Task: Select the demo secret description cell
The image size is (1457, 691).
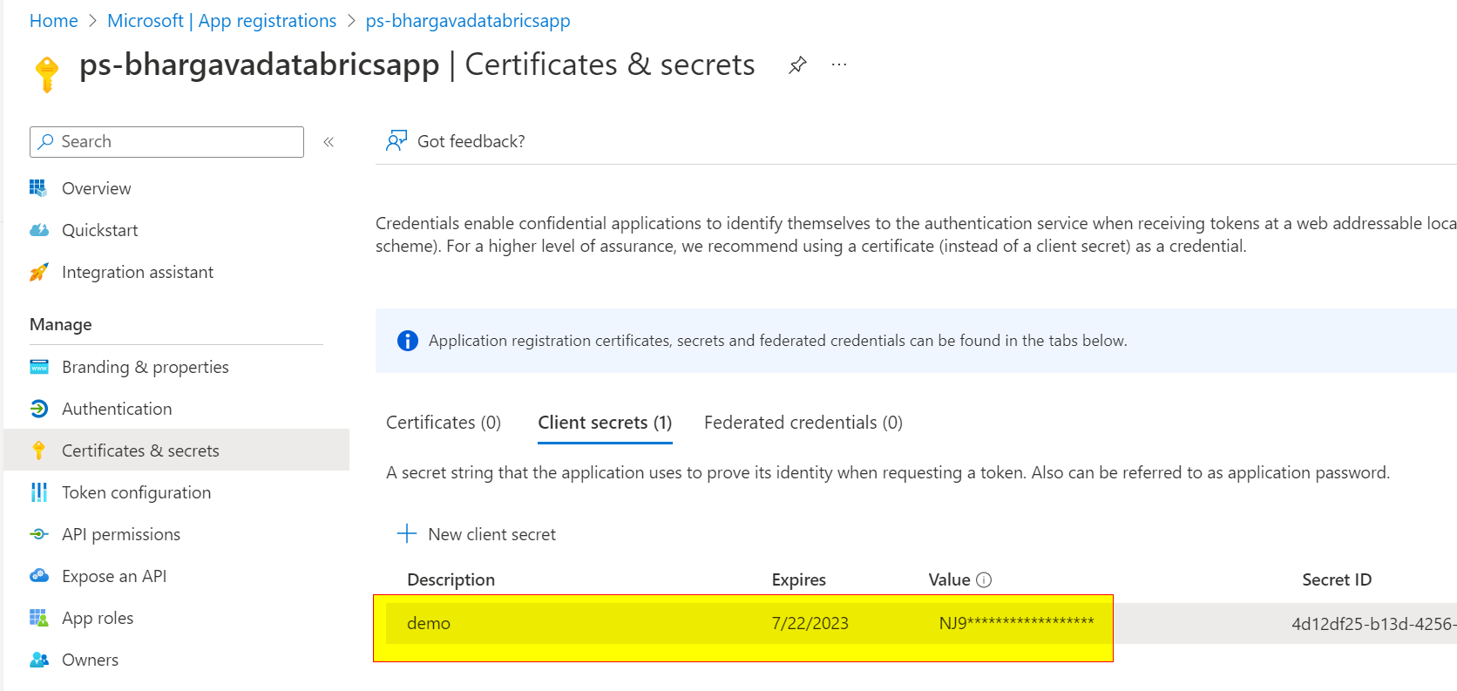Action: coord(429,623)
